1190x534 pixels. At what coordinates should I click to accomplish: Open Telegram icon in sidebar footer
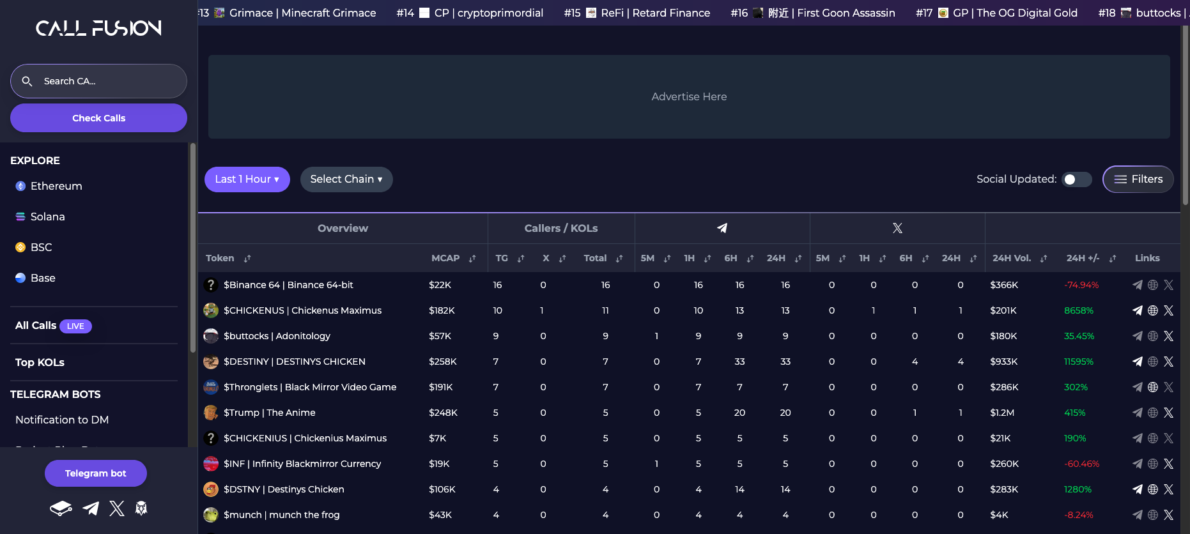91,508
